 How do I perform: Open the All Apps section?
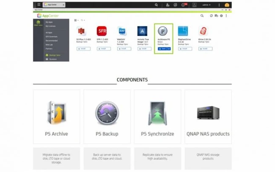(x=49, y=32)
